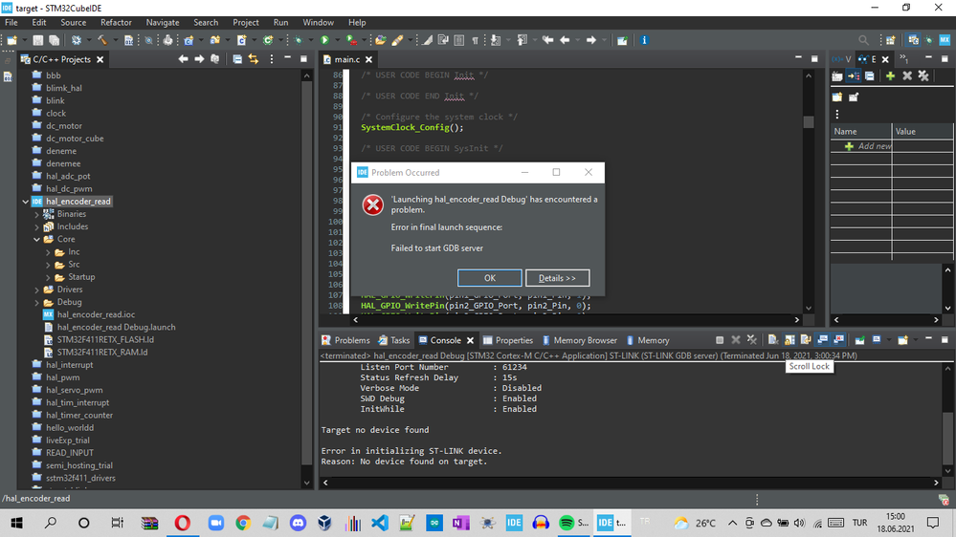
Task: Click the green Run button
Action: (324, 40)
